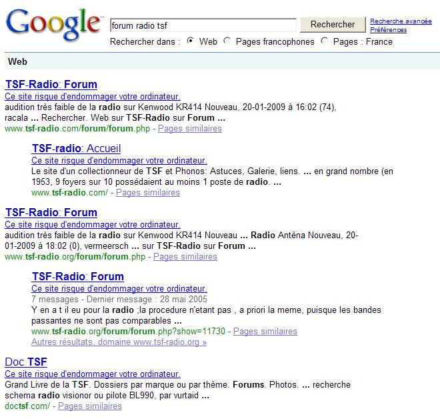The width and height of the screenshot is (440, 417).
Task: Click malware warning under TSF-radio: Accueil
Action: (119, 160)
